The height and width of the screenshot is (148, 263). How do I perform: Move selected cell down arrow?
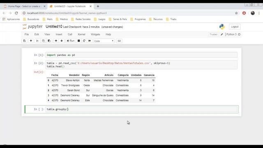[62, 41]
